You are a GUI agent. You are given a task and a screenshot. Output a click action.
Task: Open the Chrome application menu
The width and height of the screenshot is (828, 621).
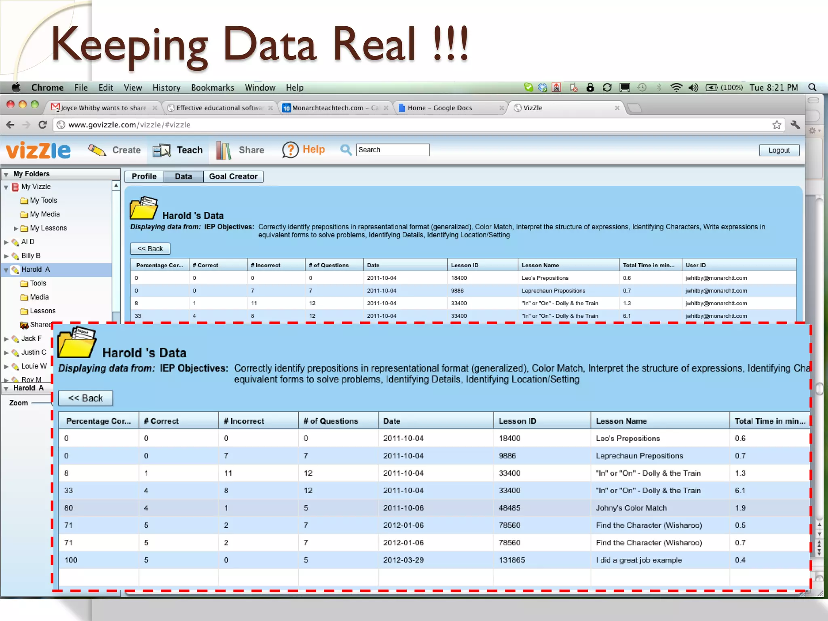point(47,87)
